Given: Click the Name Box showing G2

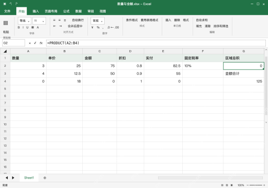Looking at the screenshot, I should click(14, 43).
